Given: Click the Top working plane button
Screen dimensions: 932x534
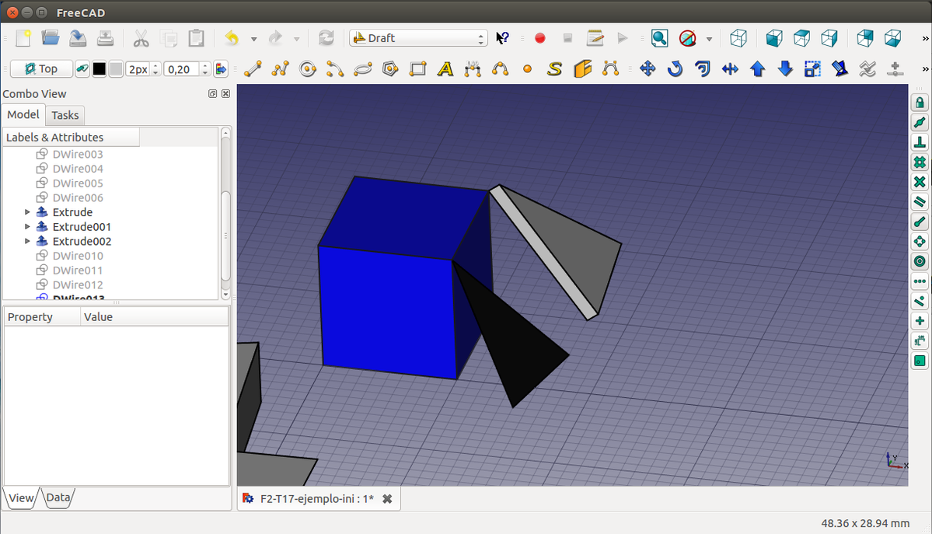Looking at the screenshot, I should tap(41, 69).
